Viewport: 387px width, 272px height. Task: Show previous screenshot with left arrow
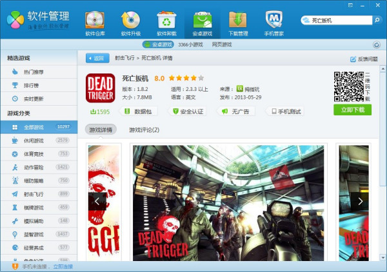97,201
